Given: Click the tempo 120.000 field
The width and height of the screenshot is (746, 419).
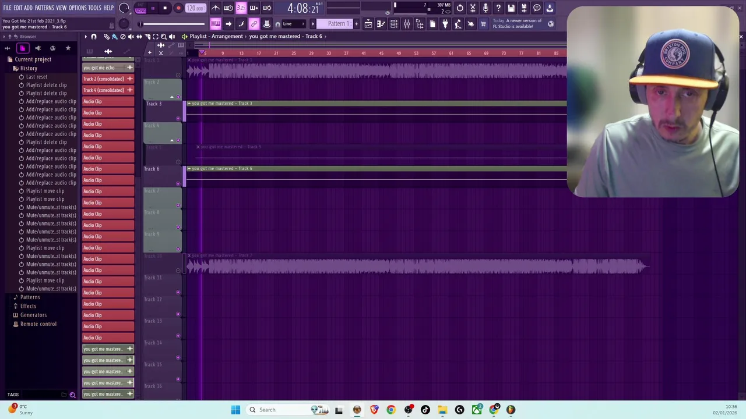Looking at the screenshot, I should pos(195,8).
